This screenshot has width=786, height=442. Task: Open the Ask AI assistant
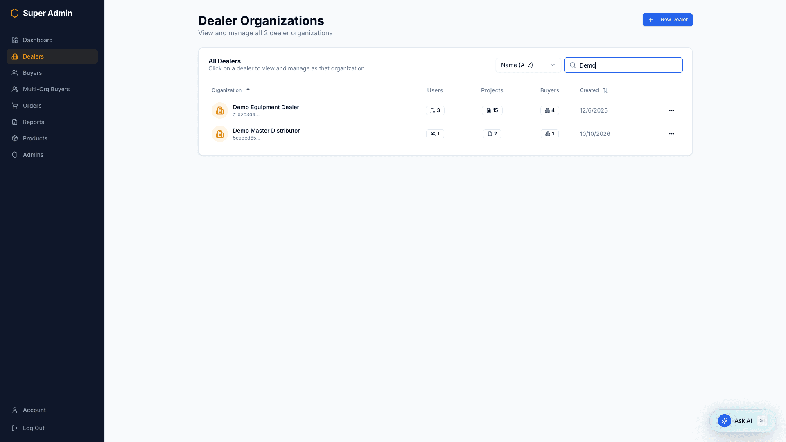coord(743,421)
